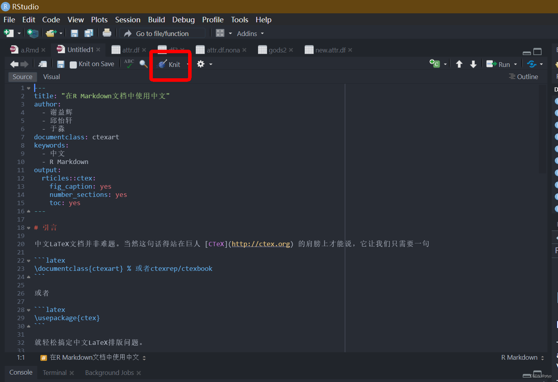The image size is (558, 382).
Task: Click the '\usepackage{ctex}' code line
Action: pos(67,318)
